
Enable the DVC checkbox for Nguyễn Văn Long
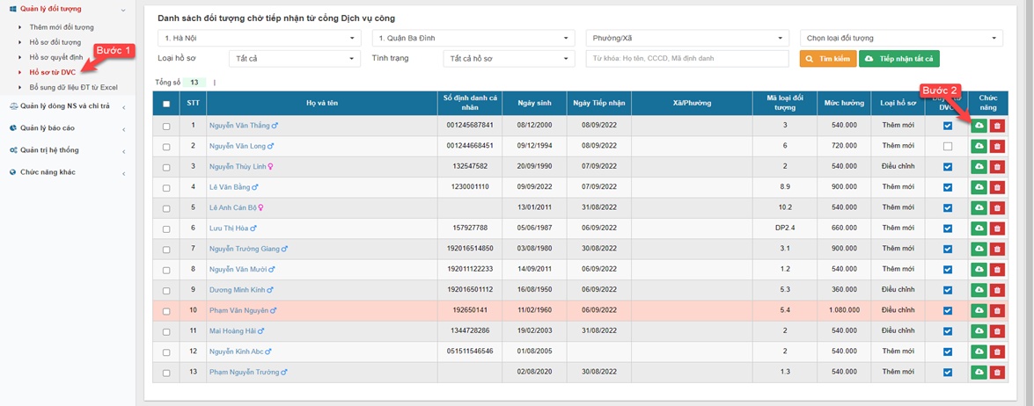click(947, 146)
